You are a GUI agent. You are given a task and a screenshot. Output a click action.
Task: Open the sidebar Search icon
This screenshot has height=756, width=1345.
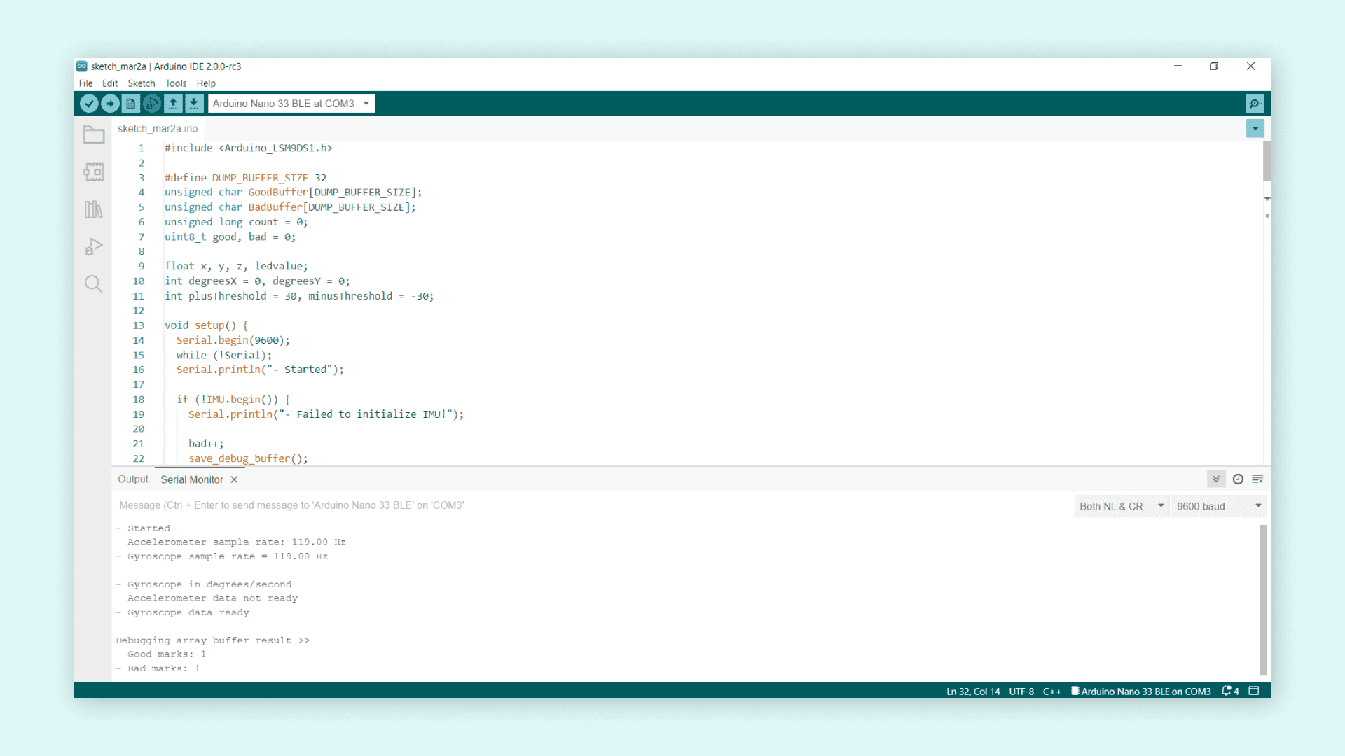[x=94, y=283]
